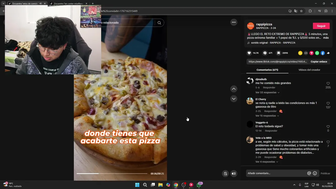
Task: Reply to El Cherry's comment
Action: point(270,111)
